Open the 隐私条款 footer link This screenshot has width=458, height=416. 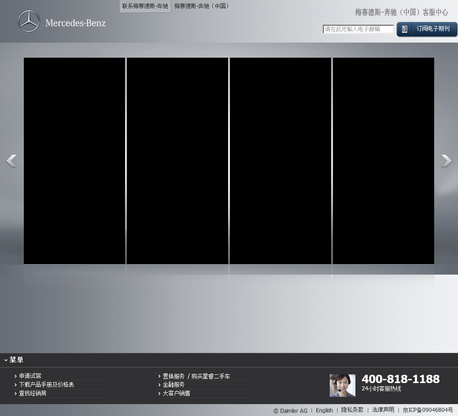(x=352, y=410)
